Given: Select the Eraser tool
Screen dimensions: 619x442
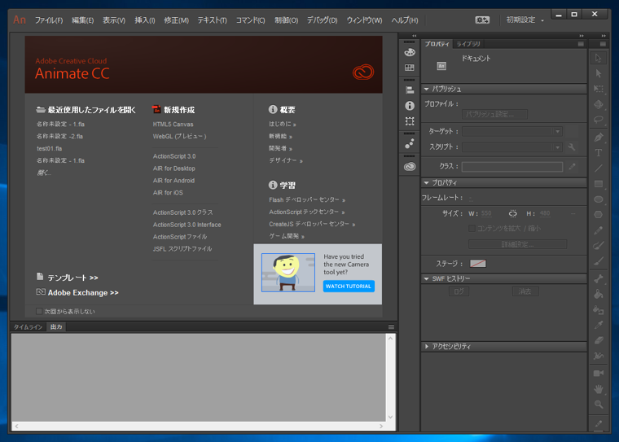Looking at the screenshot, I should tap(599, 340).
